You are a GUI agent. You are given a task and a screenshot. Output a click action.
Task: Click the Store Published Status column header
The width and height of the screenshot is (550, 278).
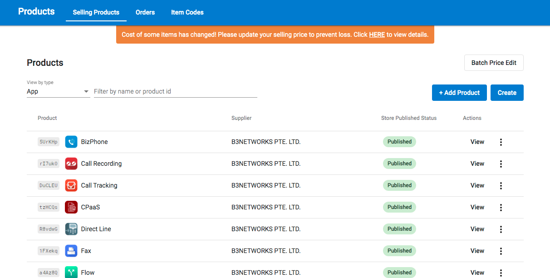[409, 118]
